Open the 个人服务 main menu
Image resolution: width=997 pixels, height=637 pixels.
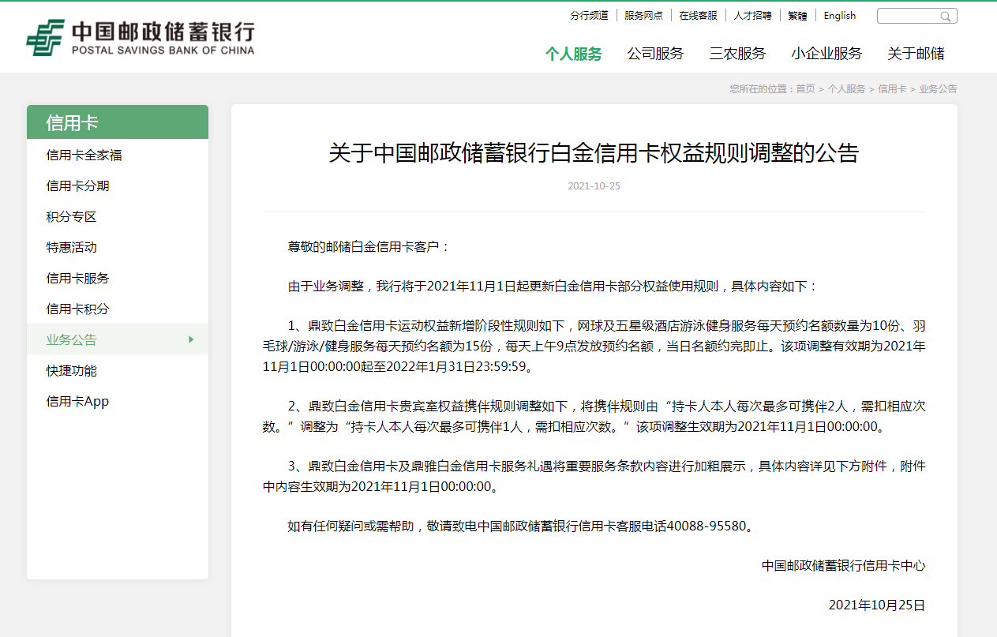[573, 54]
